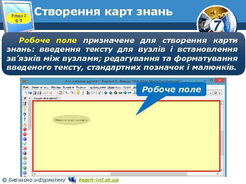246x184 pixels.
Task: Add the Priority 1 purple ball icon
Action: click(x=25, y=153)
